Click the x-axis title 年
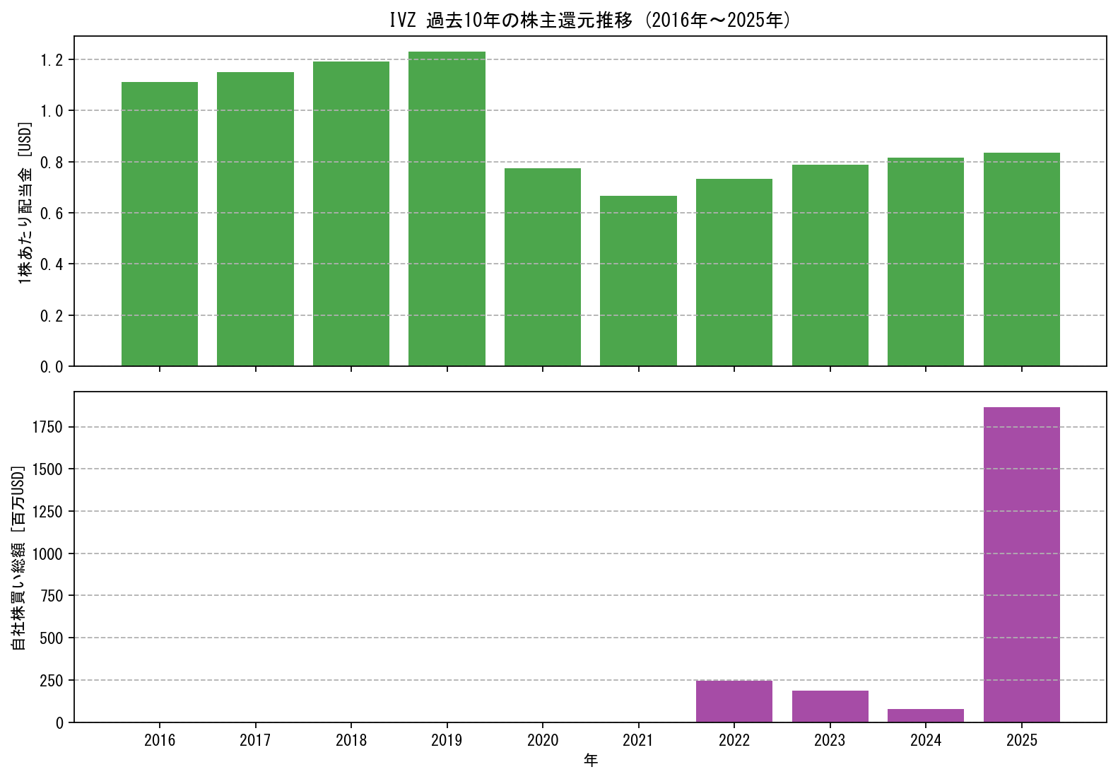The height and width of the screenshot is (779, 1118). click(x=591, y=761)
